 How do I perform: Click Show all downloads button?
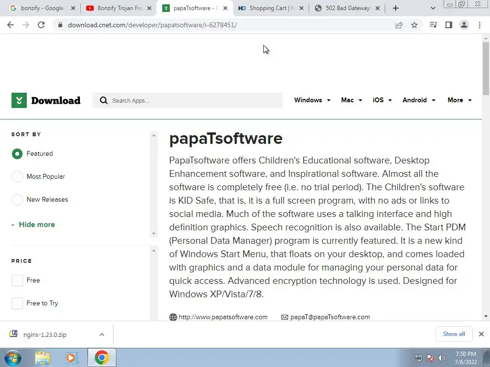pos(454,334)
